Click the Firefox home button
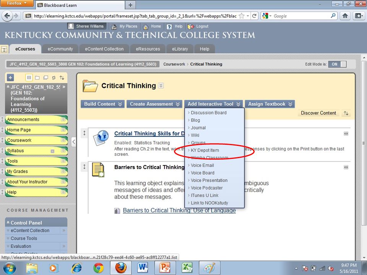The image size is (367, 275). pos(345,16)
